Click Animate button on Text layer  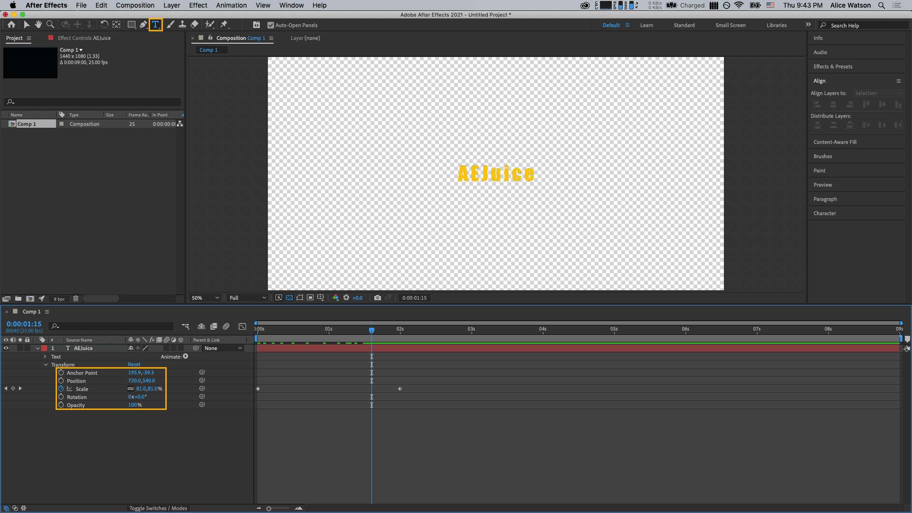point(185,356)
